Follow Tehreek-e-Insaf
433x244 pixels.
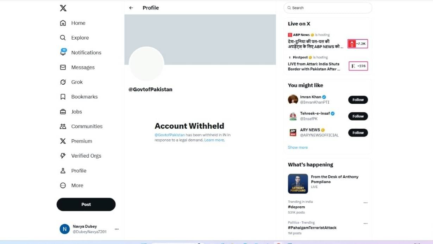point(358,116)
